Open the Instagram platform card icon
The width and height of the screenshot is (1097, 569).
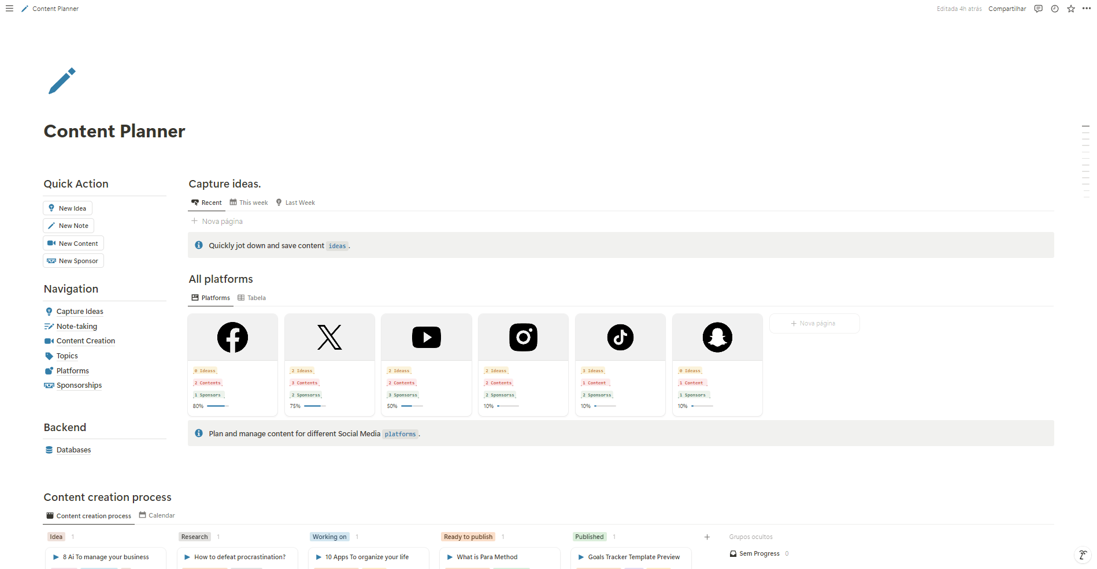[x=523, y=337]
